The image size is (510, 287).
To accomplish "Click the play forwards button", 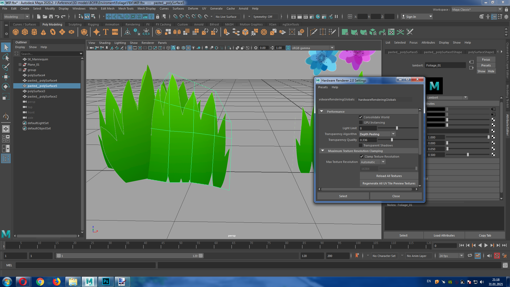I will click(x=486, y=246).
